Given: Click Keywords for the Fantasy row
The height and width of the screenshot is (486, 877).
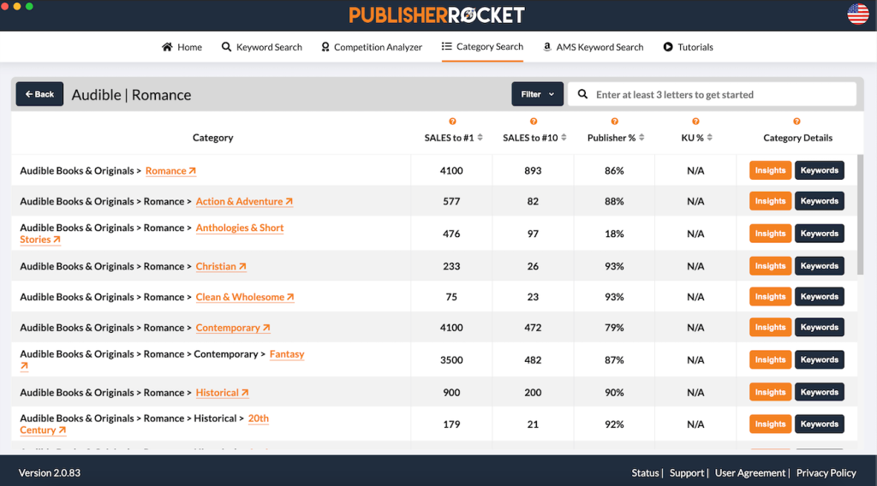Looking at the screenshot, I should point(820,359).
